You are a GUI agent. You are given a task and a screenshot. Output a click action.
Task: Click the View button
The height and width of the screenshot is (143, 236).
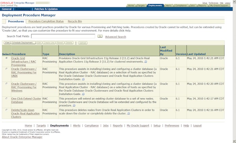coord(7,43)
